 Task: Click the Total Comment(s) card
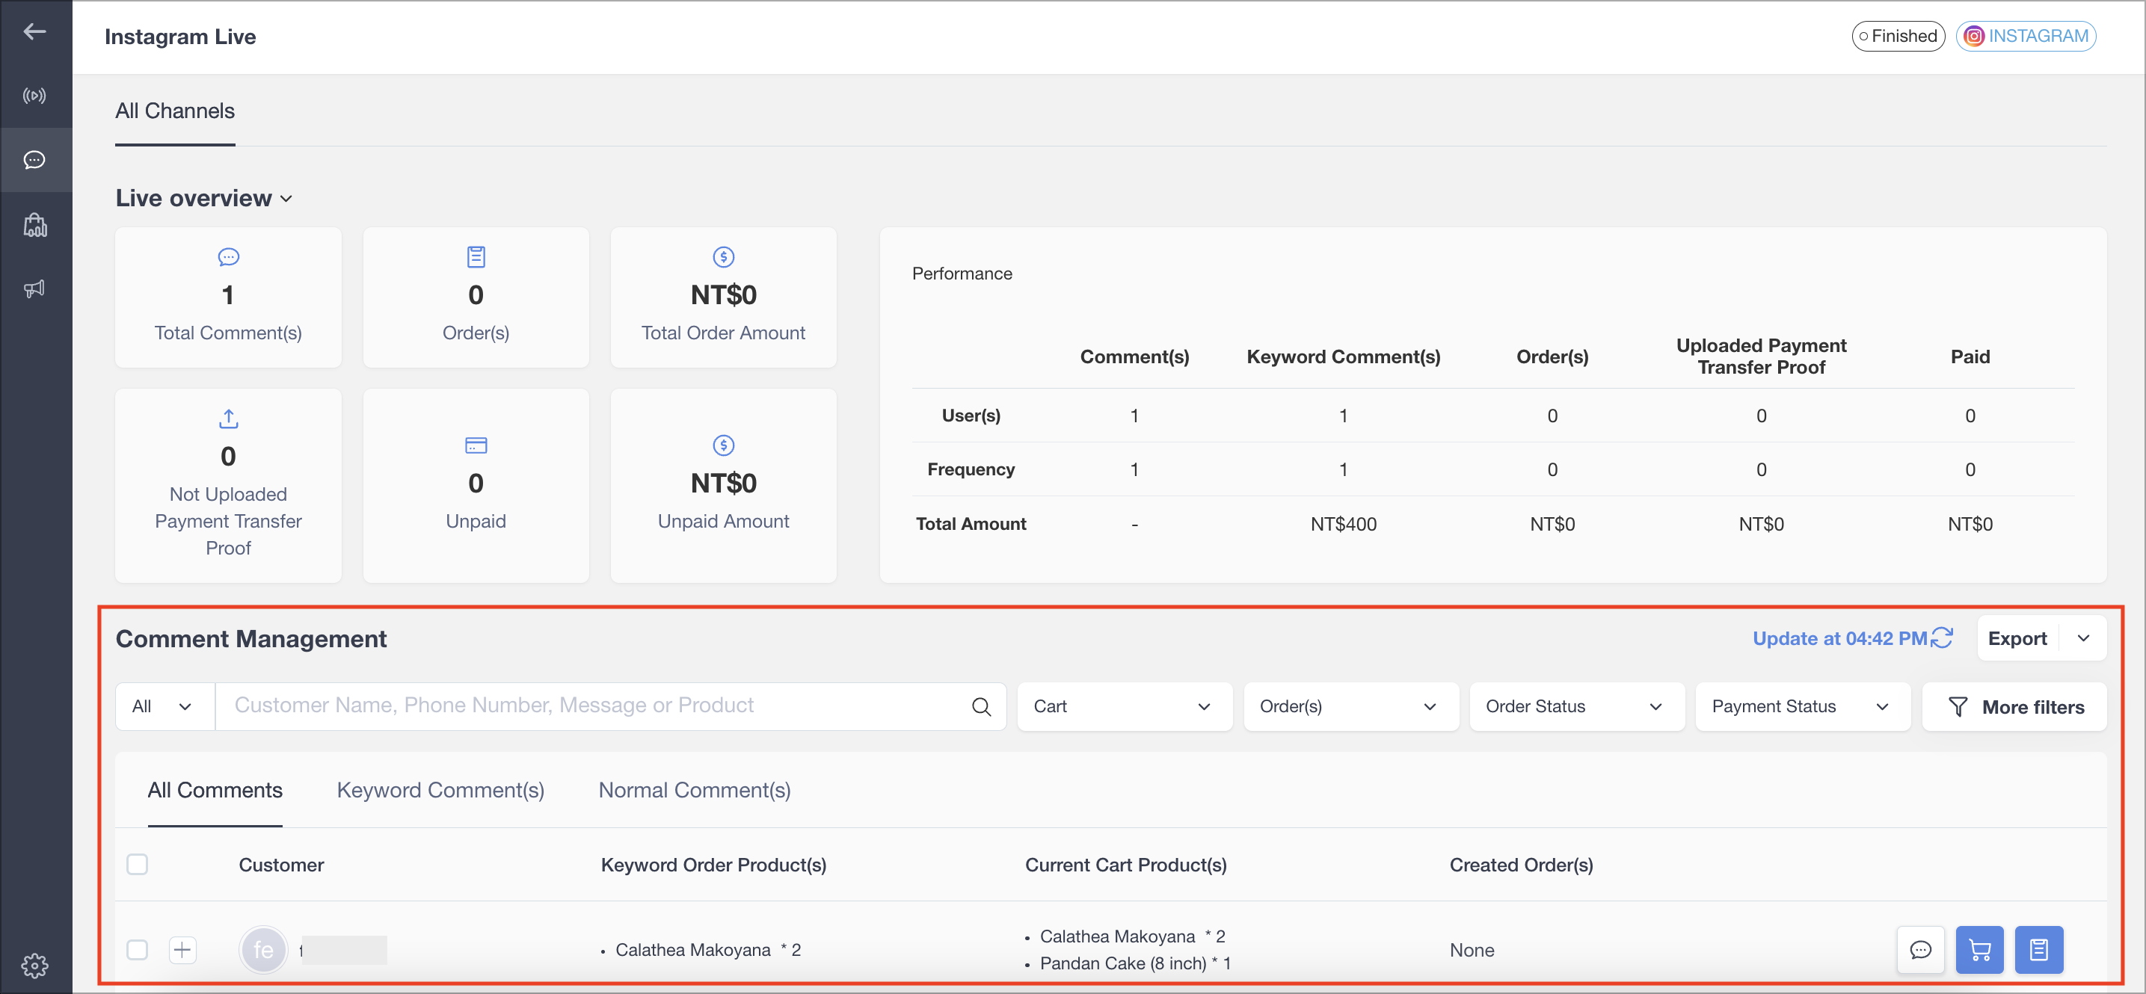point(228,297)
